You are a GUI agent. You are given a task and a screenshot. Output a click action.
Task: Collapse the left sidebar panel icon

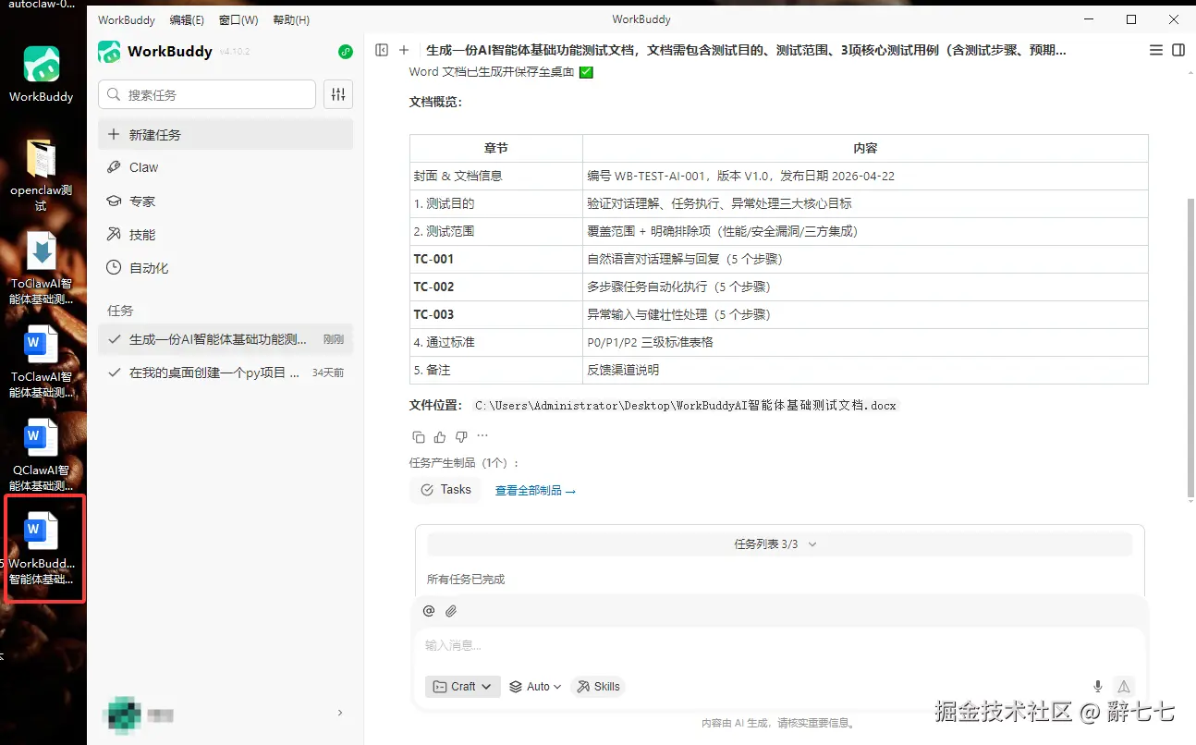pyautogui.click(x=382, y=50)
